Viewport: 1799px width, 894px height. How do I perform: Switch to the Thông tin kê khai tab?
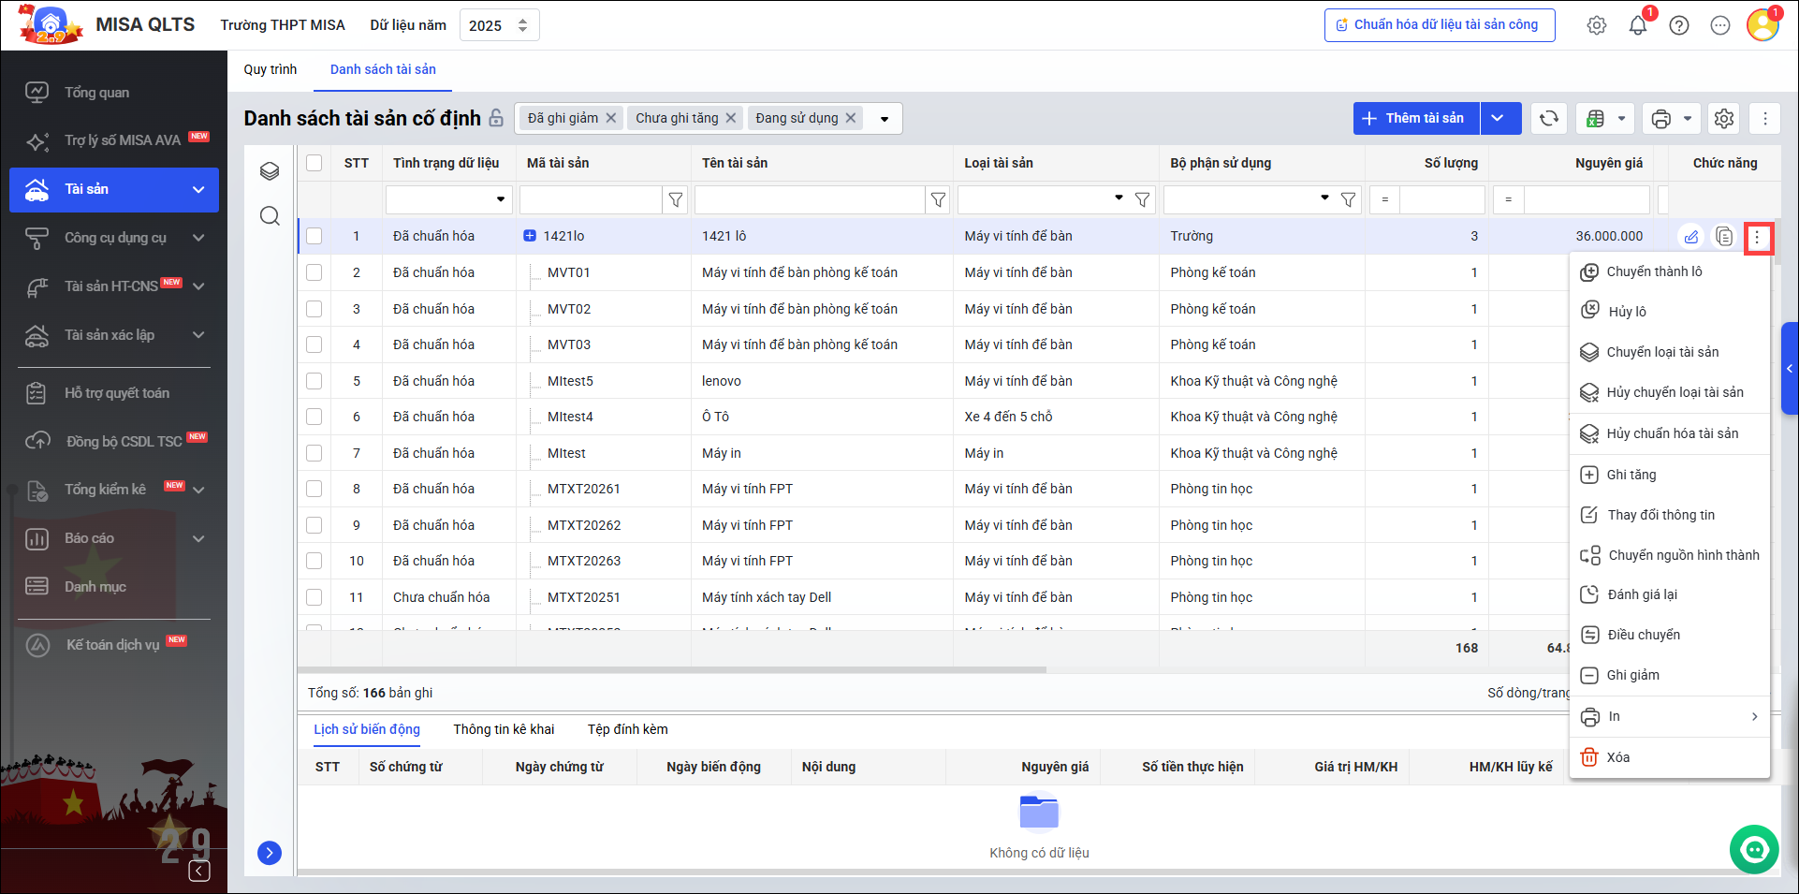click(504, 729)
